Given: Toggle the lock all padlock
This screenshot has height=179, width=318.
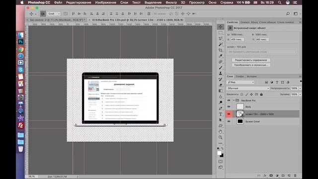Looking at the screenshot, I should click(261, 94).
